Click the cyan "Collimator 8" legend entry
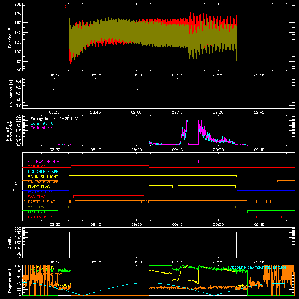299x299 pixels. [x=42, y=123]
